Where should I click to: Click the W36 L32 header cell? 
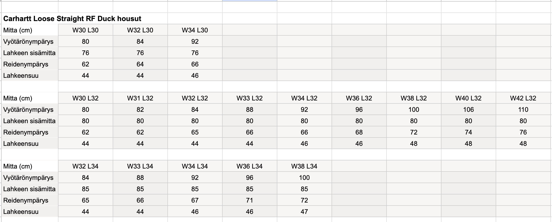click(359, 98)
